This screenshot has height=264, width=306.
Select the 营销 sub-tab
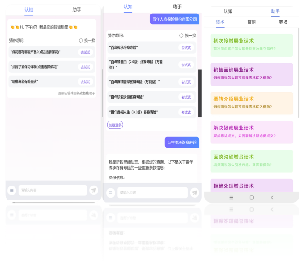[252, 22]
